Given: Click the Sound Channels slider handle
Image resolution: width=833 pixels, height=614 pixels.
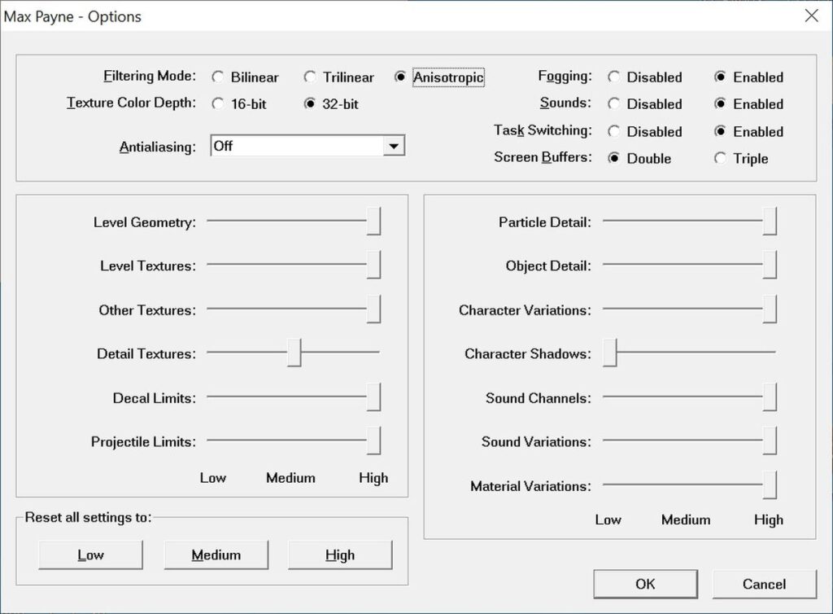Looking at the screenshot, I should 770,397.
